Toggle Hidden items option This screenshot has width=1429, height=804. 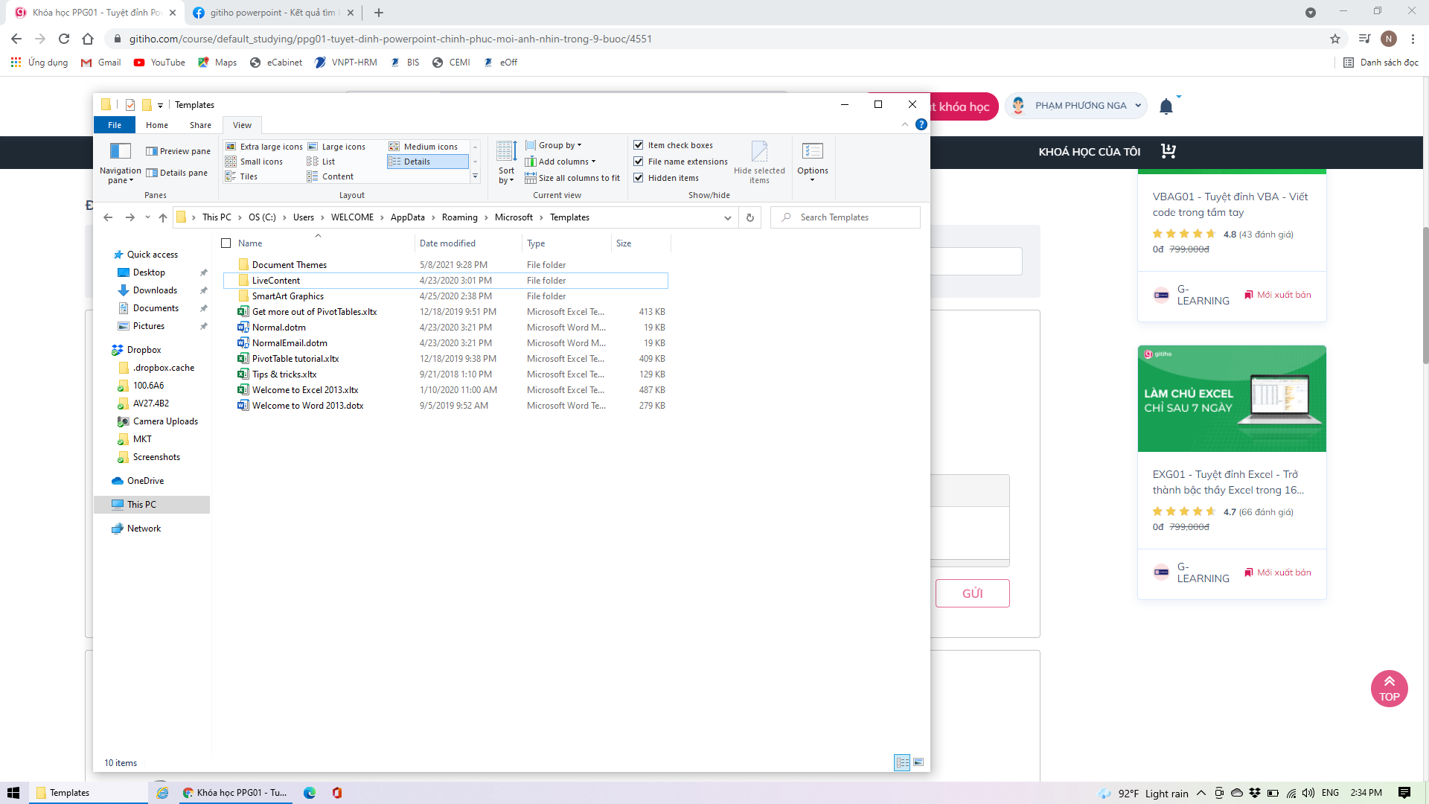point(666,178)
